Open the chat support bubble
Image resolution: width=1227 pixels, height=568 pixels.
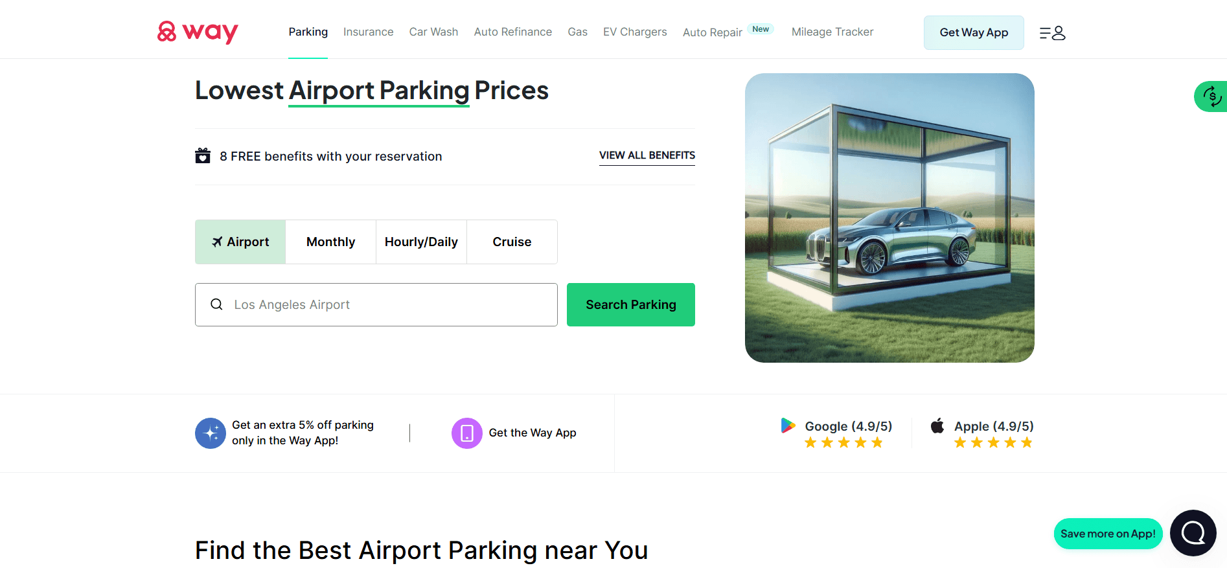click(x=1193, y=532)
